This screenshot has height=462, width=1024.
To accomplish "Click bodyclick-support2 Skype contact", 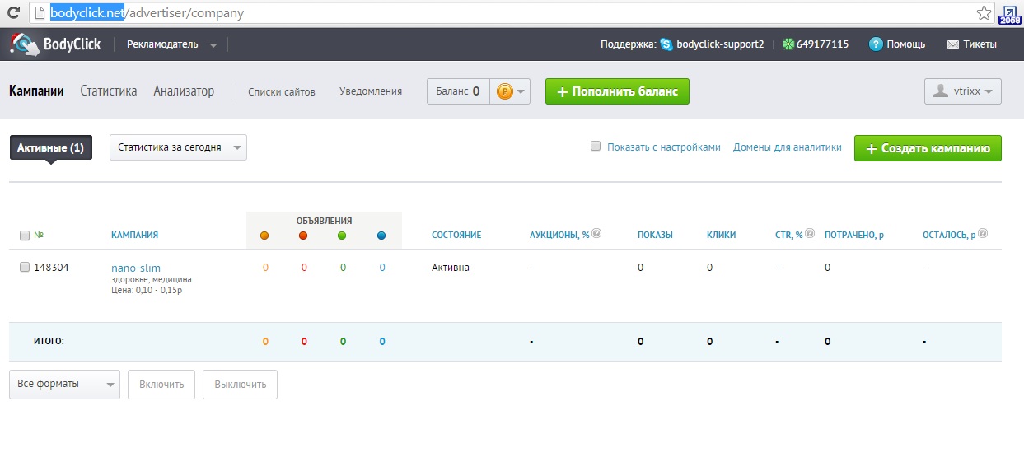I will click(x=720, y=44).
